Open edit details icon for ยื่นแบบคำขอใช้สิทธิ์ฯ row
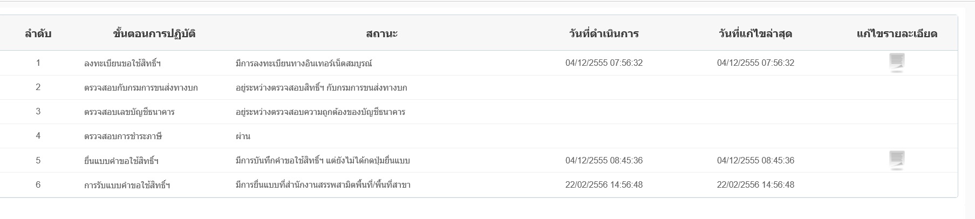This screenshot has width=975, height=219. click(896, 160)
